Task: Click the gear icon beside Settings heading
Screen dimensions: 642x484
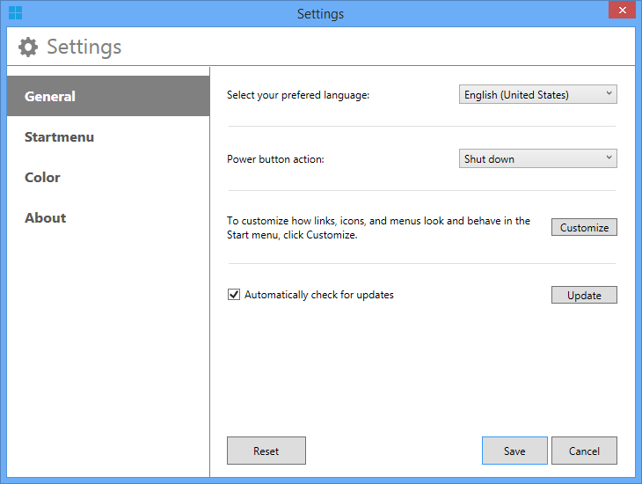Action: 28,47
